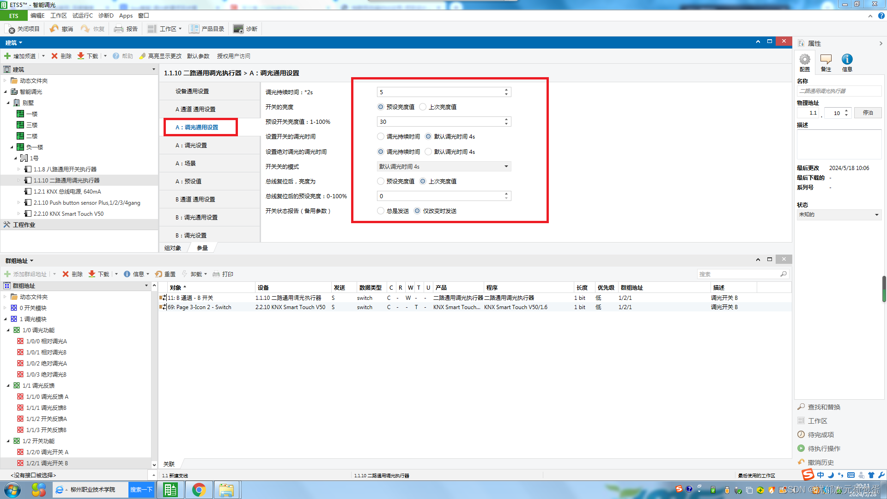
Task: Open the 试运行C menu
Action: point(82,16)
